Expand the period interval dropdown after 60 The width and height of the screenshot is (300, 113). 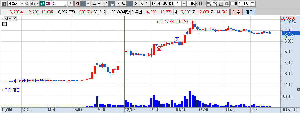(184, 3)
